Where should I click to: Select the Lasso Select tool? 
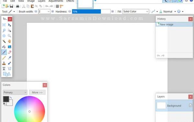click(4, 30)
